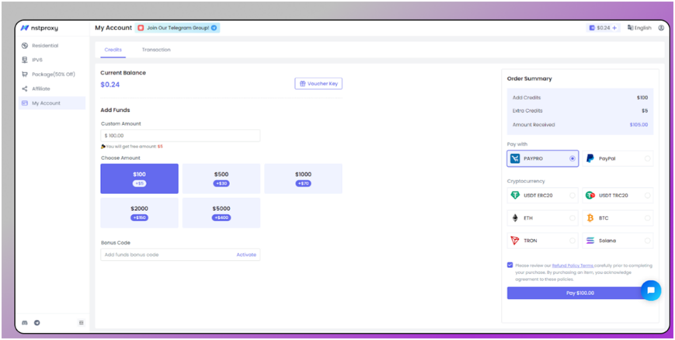
Task: Click the nstproxy logo
Action: 40,28
